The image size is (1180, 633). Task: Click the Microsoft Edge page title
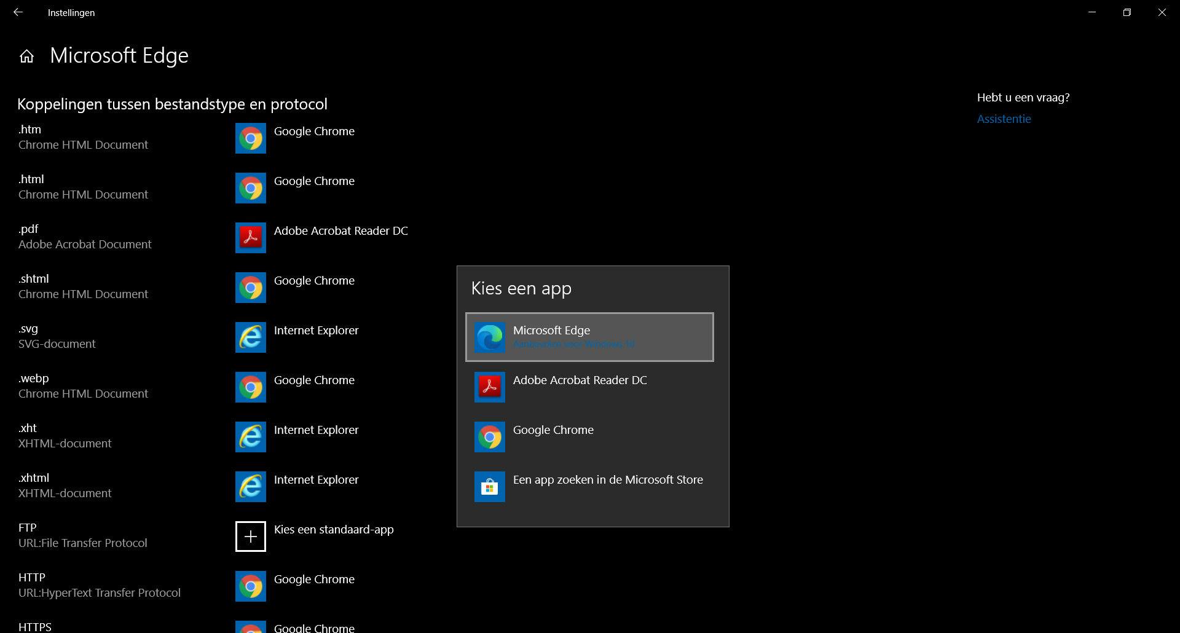pos(119,55)
